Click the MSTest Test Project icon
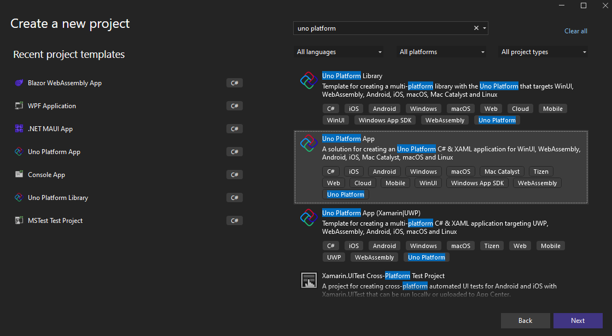The height and width of the screenshot is (336, 612). pos(19,221)
